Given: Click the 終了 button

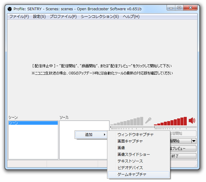Looking at the screenshot, I should pos(183,156).
